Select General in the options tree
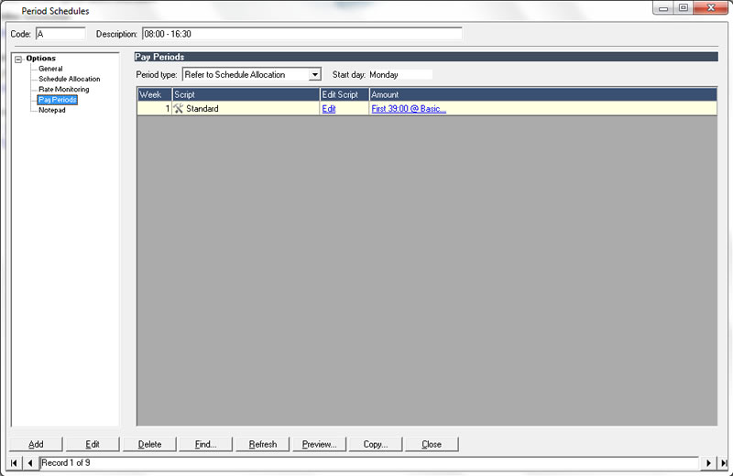733x476 pixels. 50,69
